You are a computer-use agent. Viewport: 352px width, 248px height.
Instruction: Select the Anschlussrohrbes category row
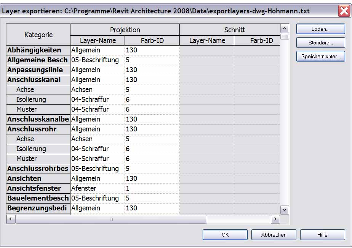(x=38, y=169)
